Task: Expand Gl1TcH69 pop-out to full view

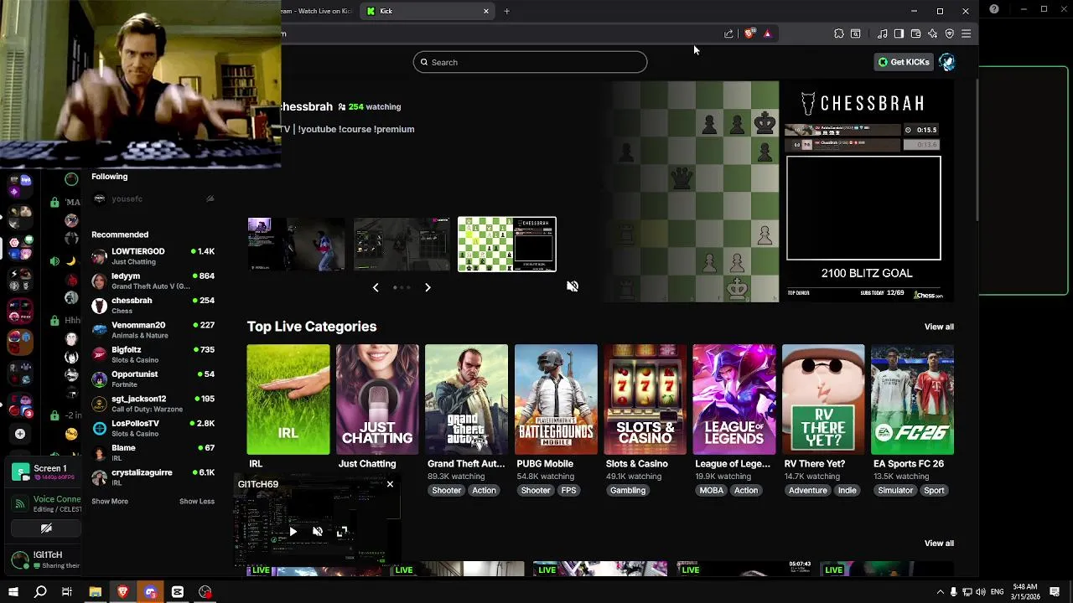Action: (x=342, y=532)
